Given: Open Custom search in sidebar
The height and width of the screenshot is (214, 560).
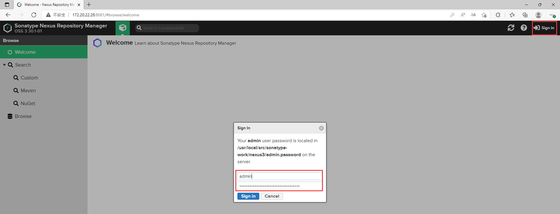Looking at the screenshot, I should coord(29,78).
